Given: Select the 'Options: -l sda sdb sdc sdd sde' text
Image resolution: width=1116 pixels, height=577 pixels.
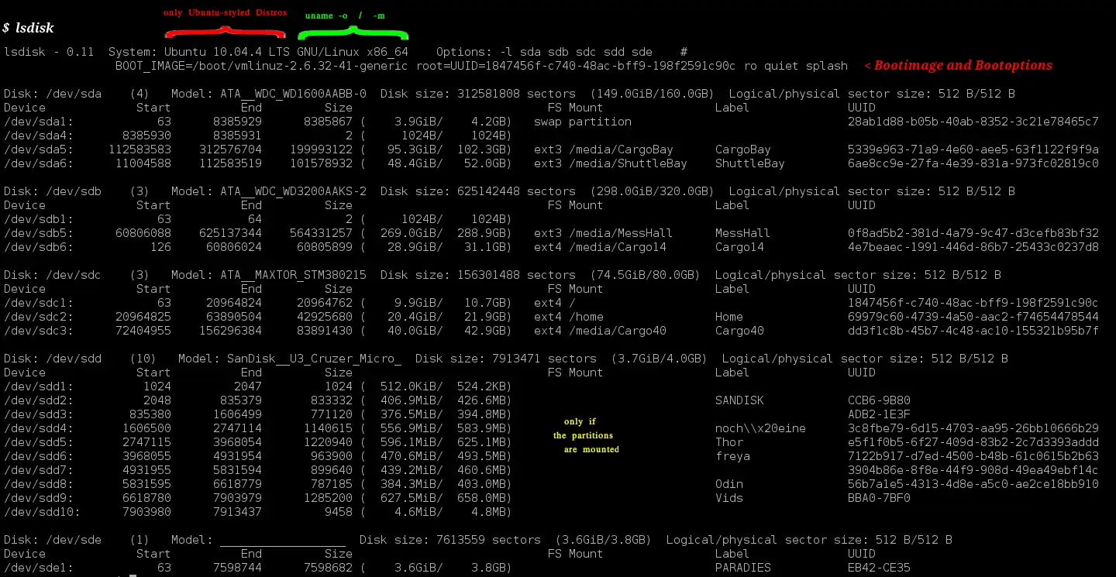Looking at the screenshot, I should (545, 52).
